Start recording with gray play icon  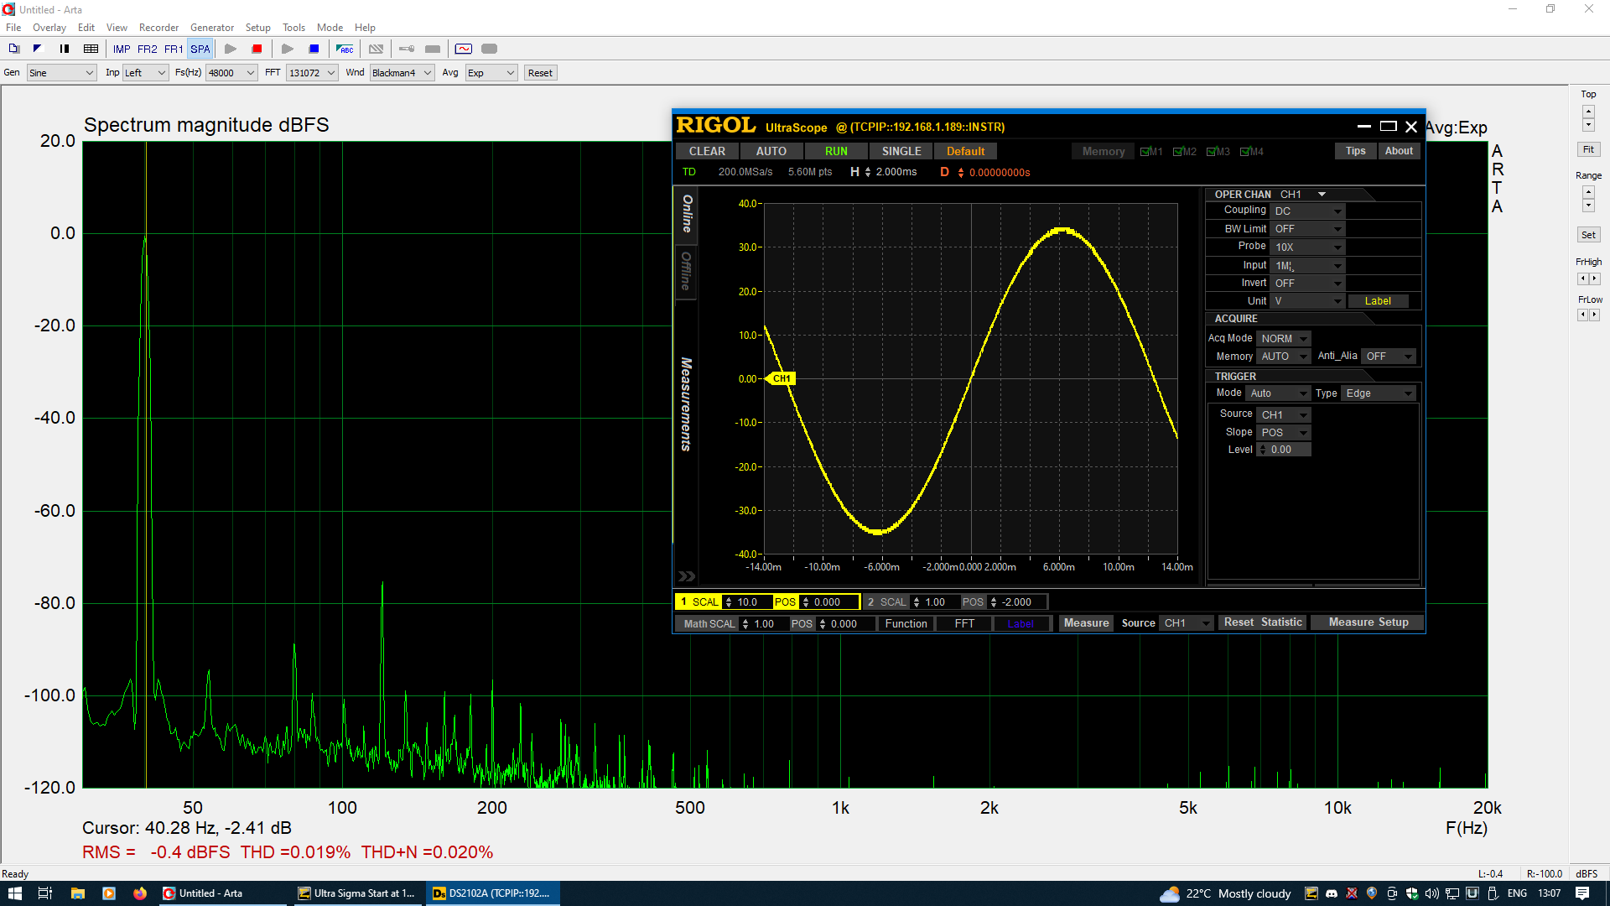pyautogui.click(x=231, y=49)
